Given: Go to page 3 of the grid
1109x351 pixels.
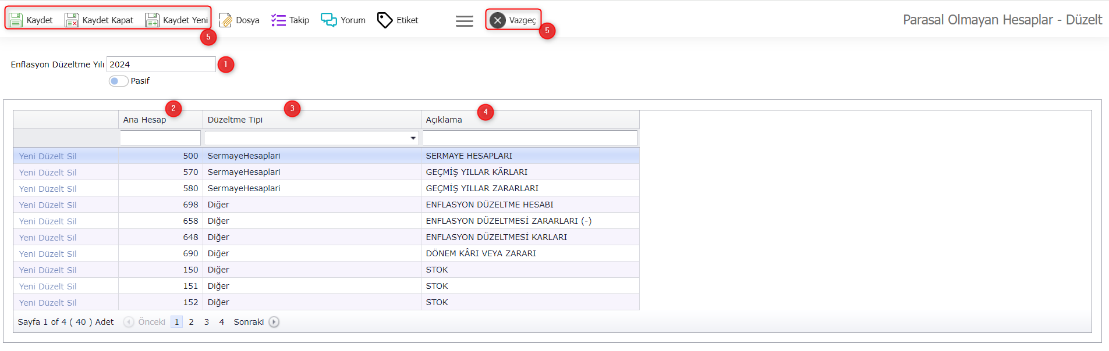Looking at the screenshot, I should coord(206,322).
